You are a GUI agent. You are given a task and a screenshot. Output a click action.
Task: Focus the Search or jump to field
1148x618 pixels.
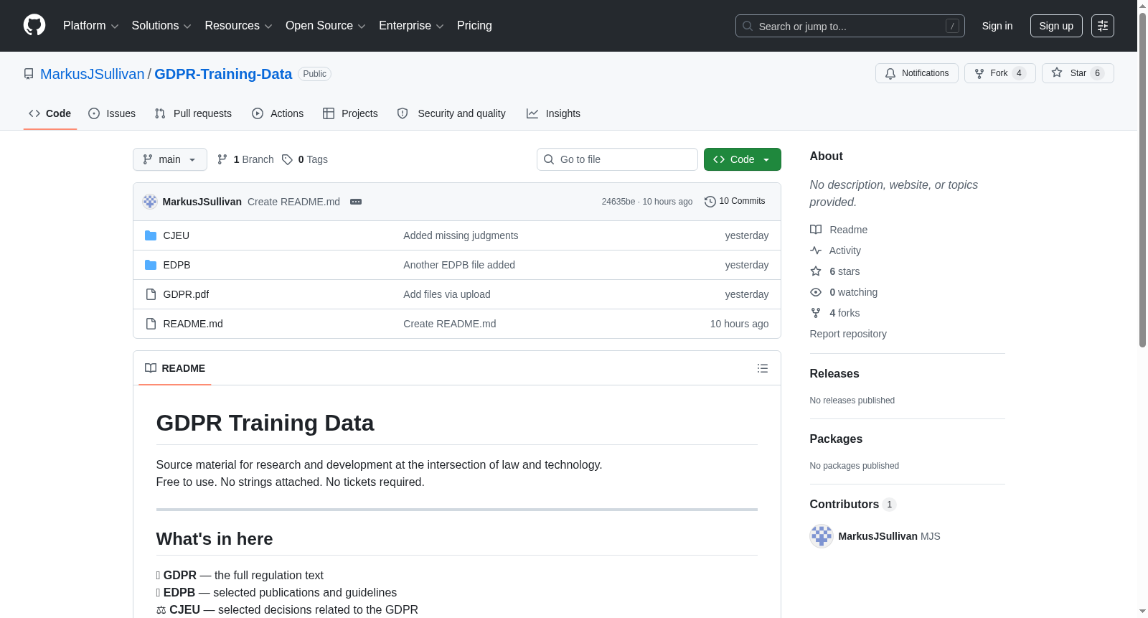tap(850, 26)
